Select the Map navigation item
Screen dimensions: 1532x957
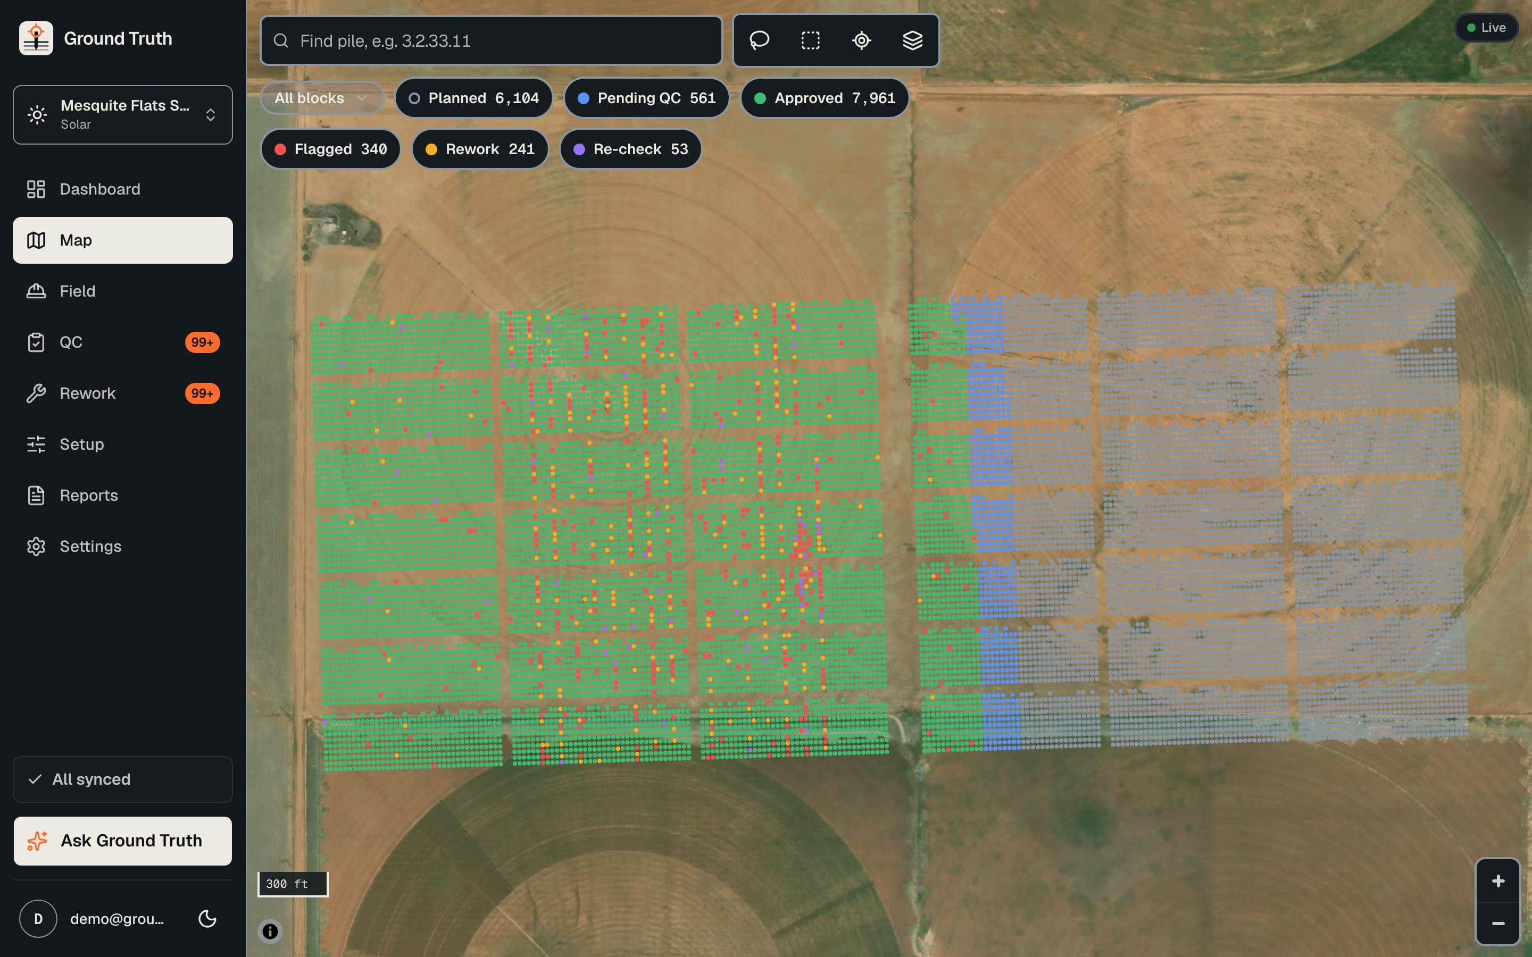click(123, 240)
